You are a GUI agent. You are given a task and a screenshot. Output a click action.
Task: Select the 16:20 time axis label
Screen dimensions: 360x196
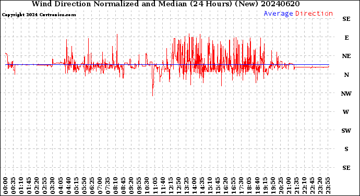pyautogui.click(x=226, y=186)
